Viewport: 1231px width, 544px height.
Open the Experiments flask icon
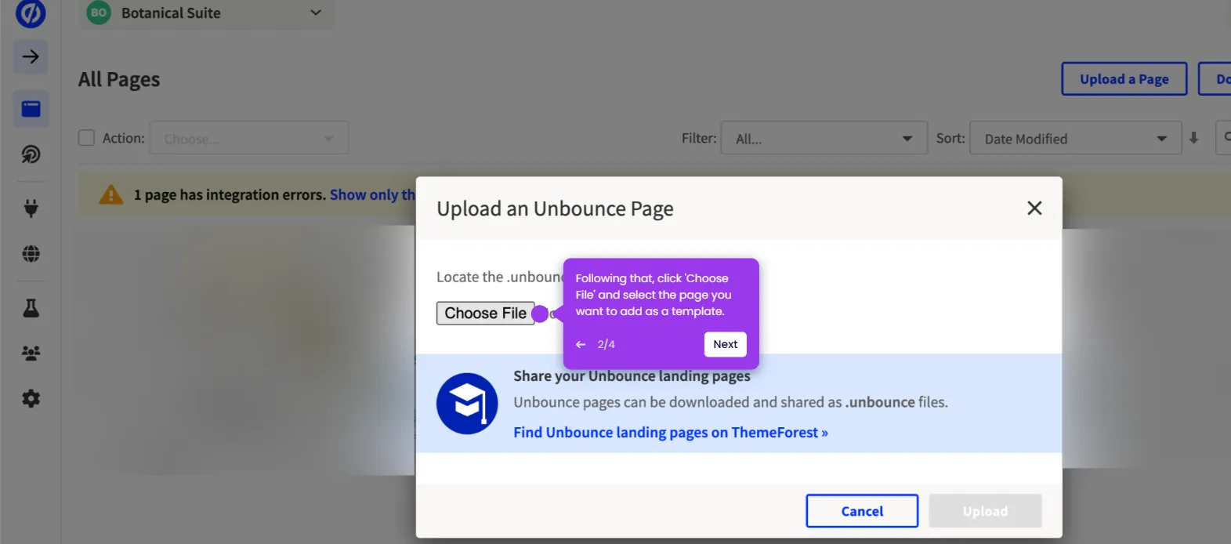pyautogui.click(x=31, y=308)
